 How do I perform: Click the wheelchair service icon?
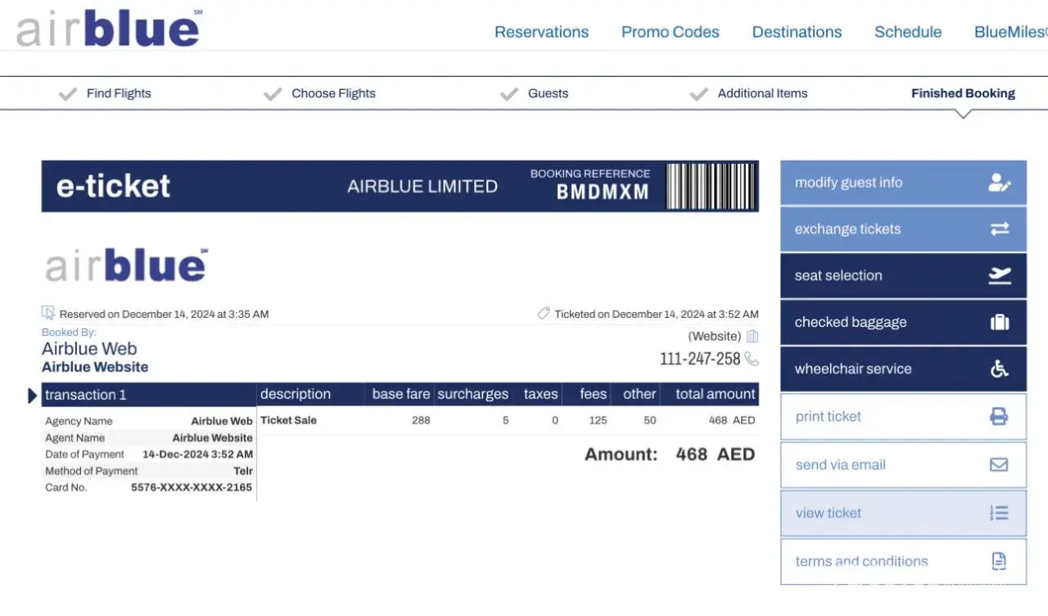click(999, 369)
